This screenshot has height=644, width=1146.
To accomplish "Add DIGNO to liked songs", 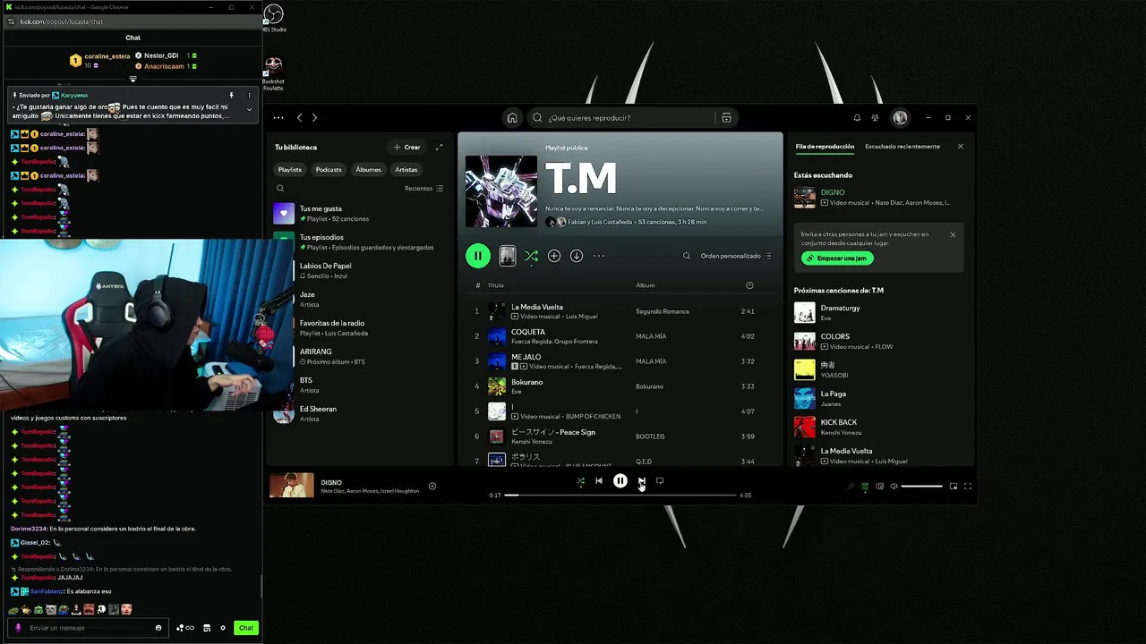I will [x=432, y=487].
